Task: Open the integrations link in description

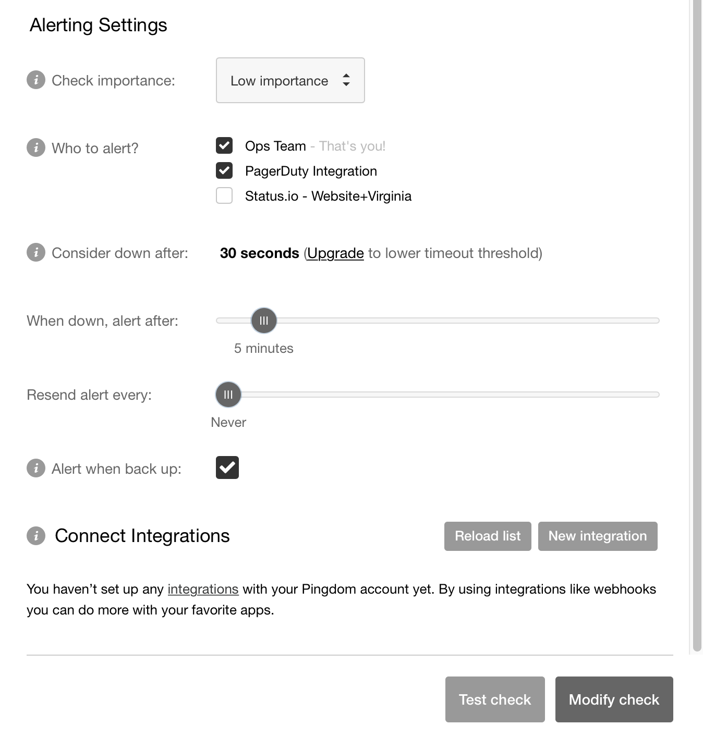Action: tap(203, 589)
